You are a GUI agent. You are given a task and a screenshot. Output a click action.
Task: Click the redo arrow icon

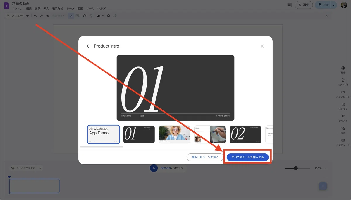click(x=42, y=16)
